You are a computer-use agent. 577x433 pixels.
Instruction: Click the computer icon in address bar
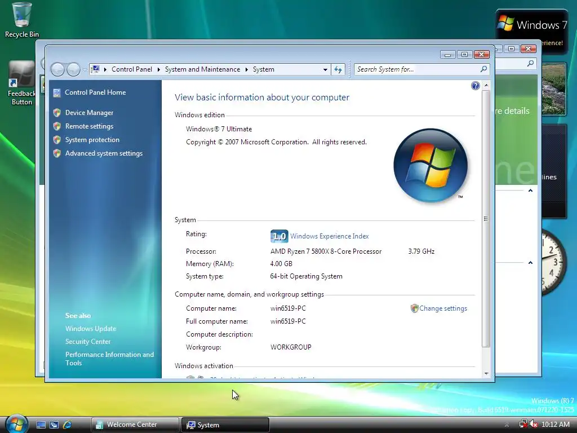tap(95, 69)
